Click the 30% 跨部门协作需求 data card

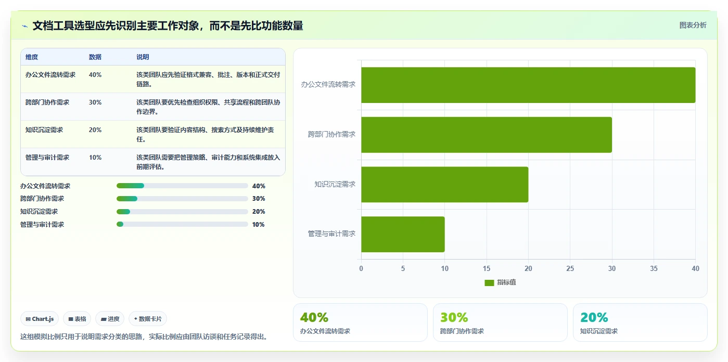tap(500, 322)
